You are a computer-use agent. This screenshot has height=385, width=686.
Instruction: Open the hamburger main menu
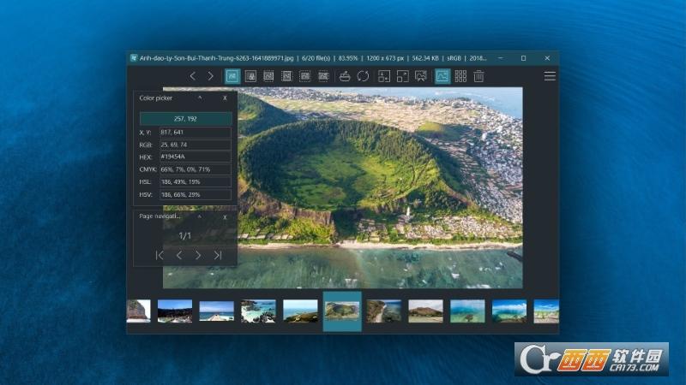tap(550, 76)
